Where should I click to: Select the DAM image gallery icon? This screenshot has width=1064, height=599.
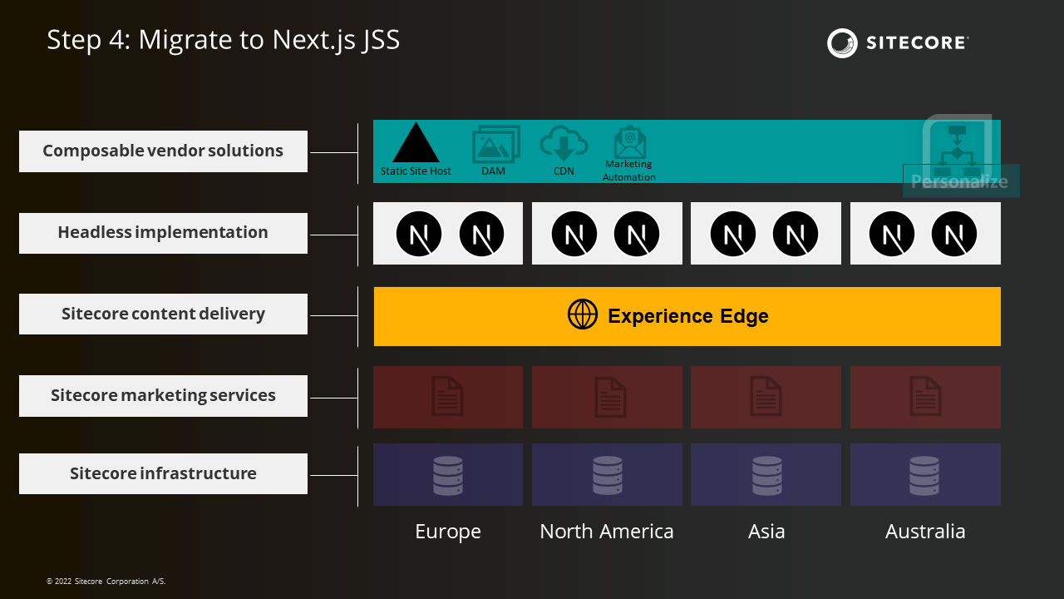click(x=496, y=145)
